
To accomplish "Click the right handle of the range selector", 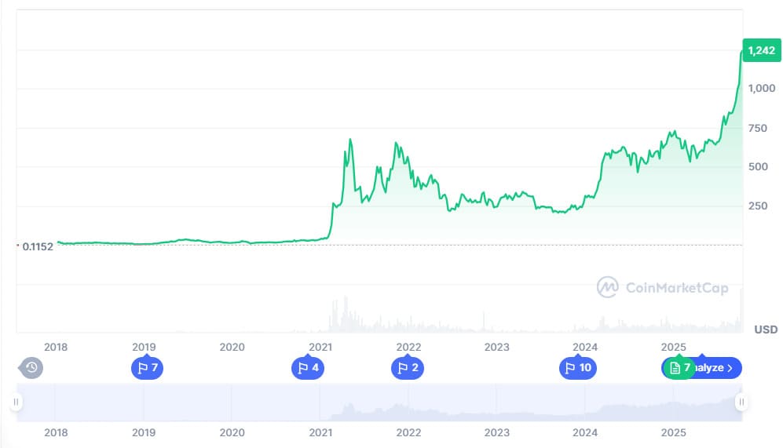I will click(x=740, y=402).
